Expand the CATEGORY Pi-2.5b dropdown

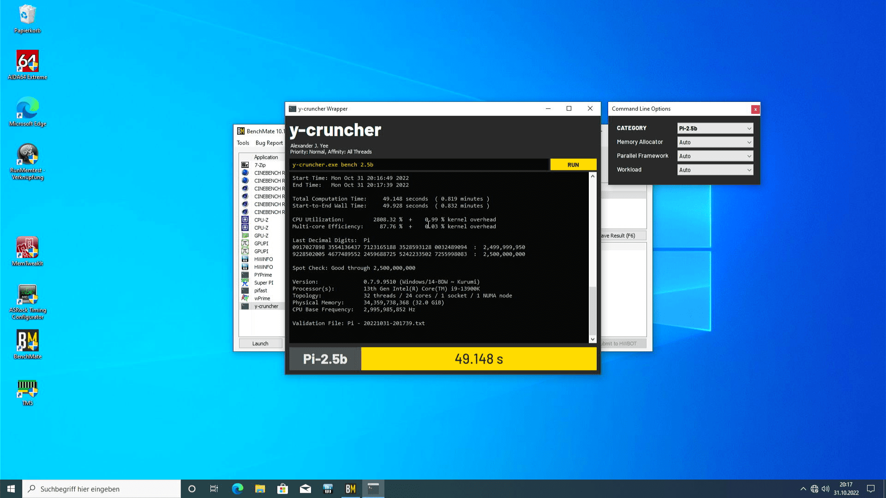pyautogui.click(x=715, y=129)
